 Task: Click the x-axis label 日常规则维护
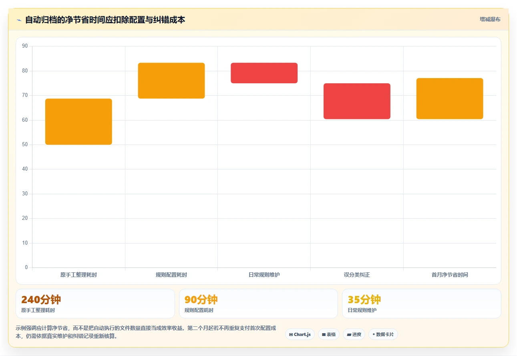coord(264,275)
